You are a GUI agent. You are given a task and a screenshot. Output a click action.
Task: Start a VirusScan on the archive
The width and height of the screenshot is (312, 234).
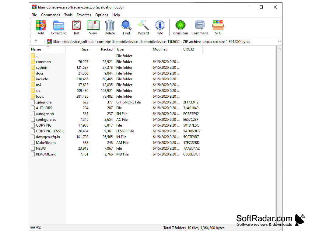[180, 27]
